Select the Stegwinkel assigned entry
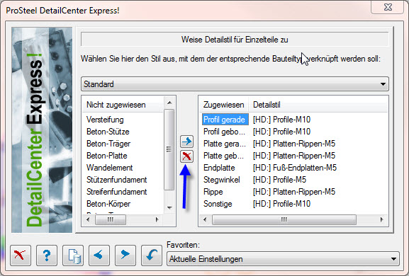Viewport: 409px width, 276px height. (x=221, y=180)
